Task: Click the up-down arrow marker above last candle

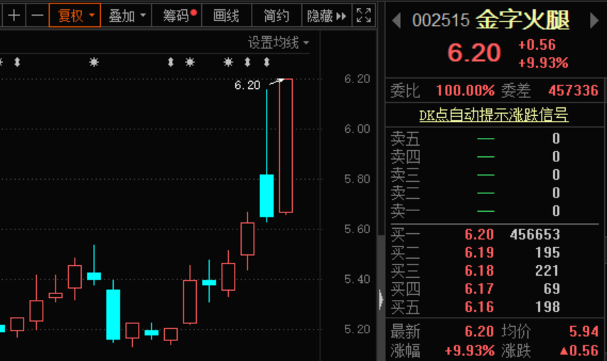Action: click(x=267, y=63)
